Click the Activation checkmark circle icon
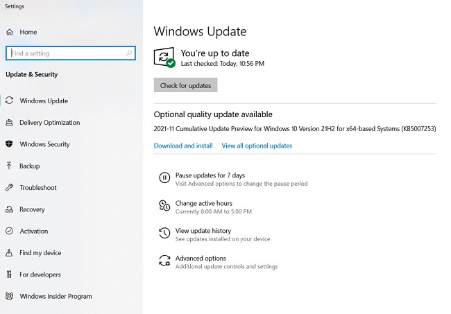The width and height of the screenshot is (451, 314). tap(9, 231)
